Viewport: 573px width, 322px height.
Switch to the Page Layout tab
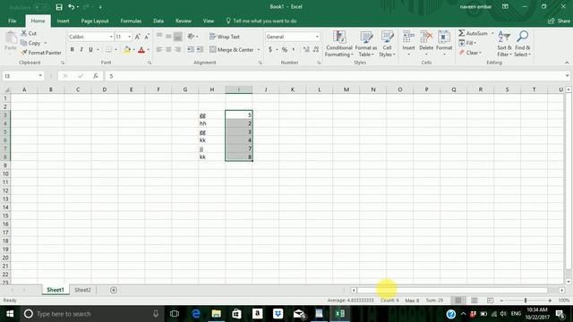(x=95, y=21)
